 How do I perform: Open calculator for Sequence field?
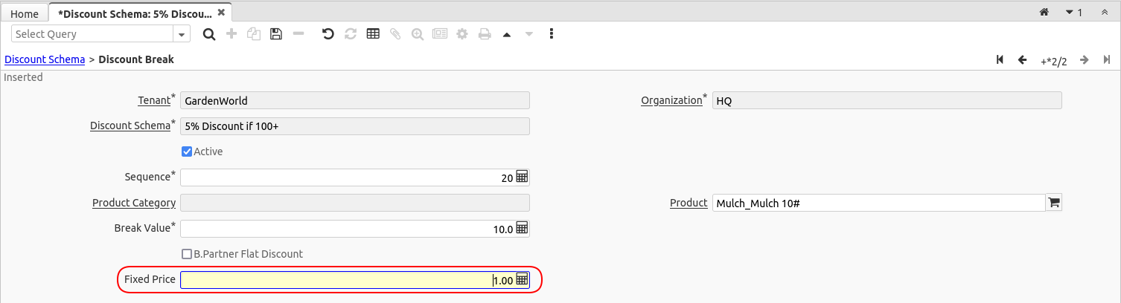pyautogui.click(x=522, y=177)
